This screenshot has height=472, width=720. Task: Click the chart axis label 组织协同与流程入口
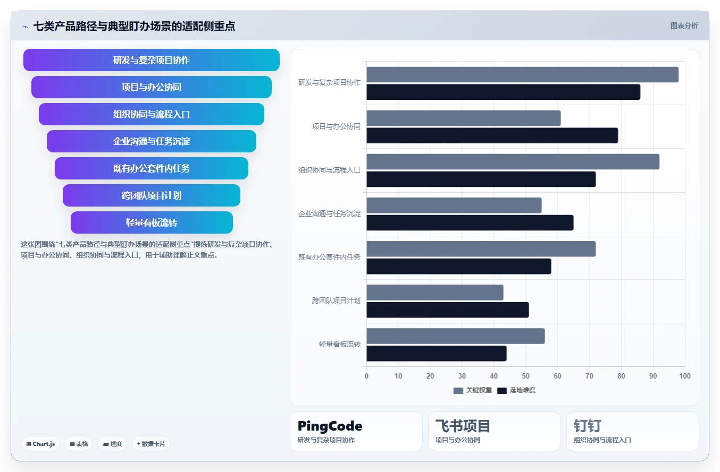coord(329,170)
